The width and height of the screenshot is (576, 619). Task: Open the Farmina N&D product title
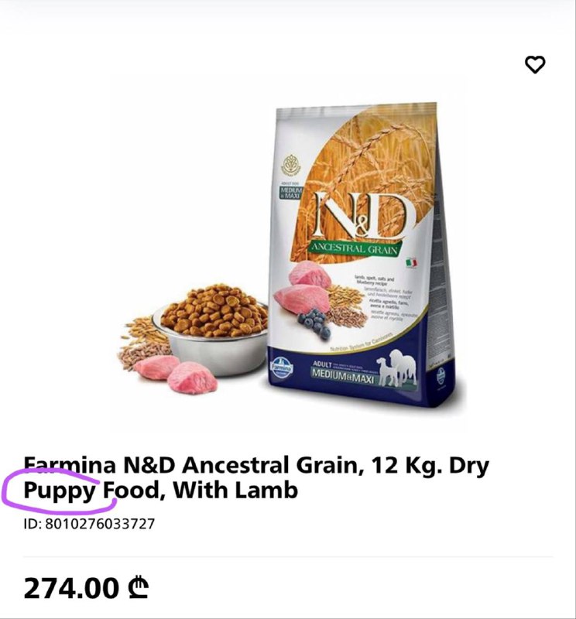(256, 477)
